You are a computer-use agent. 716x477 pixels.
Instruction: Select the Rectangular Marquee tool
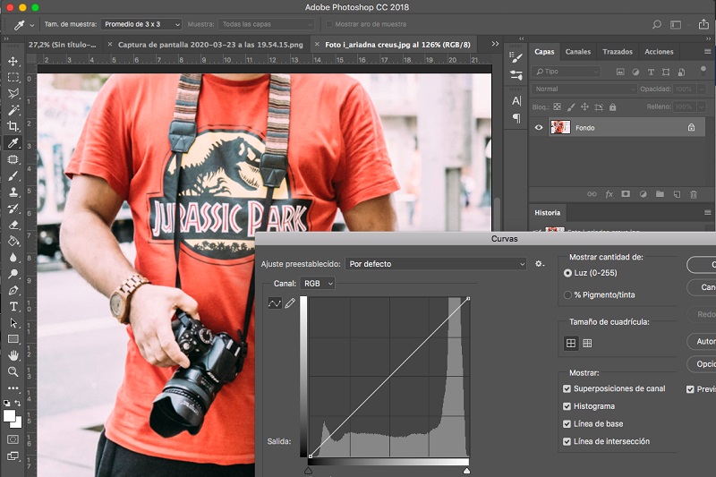click(13, 77)
